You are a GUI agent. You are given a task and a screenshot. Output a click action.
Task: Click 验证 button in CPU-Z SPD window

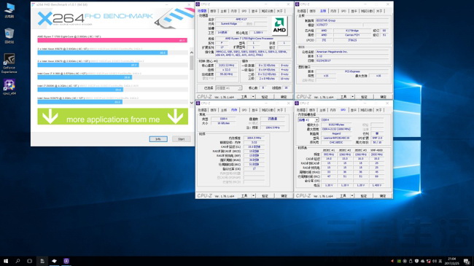[x=364, y=196]
